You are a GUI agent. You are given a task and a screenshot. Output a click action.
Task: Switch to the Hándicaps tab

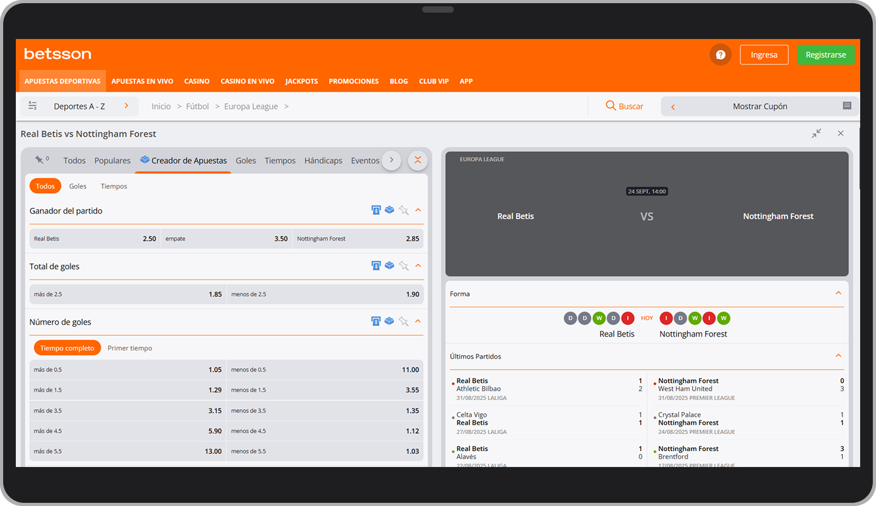coord(323,161)
